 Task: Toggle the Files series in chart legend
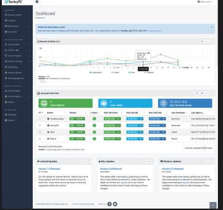tap(131, 73)
